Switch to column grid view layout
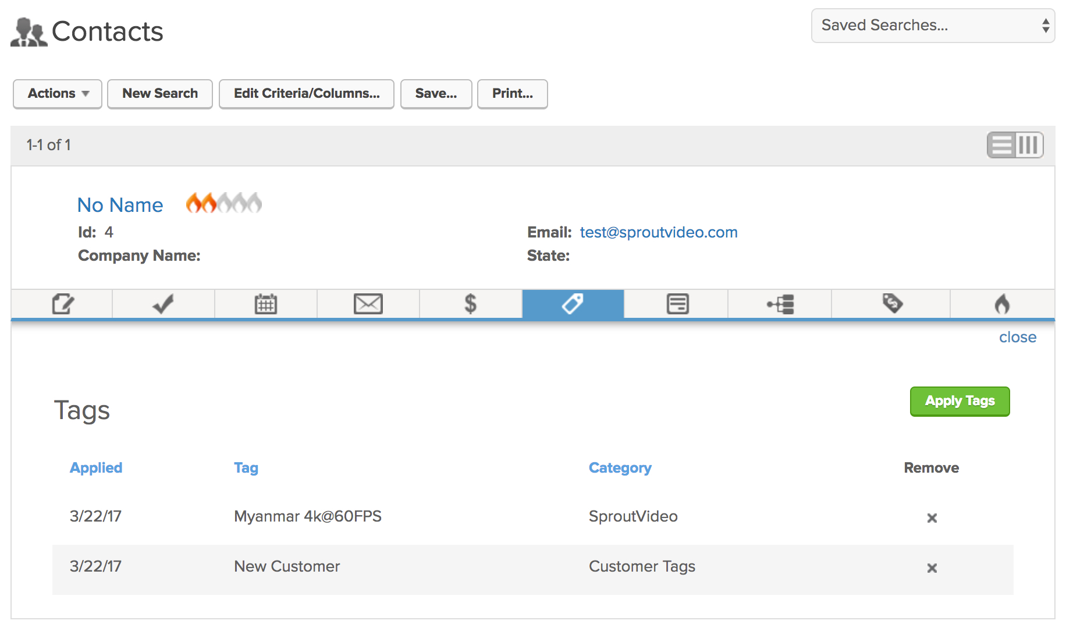 (x=1029, y=145)
